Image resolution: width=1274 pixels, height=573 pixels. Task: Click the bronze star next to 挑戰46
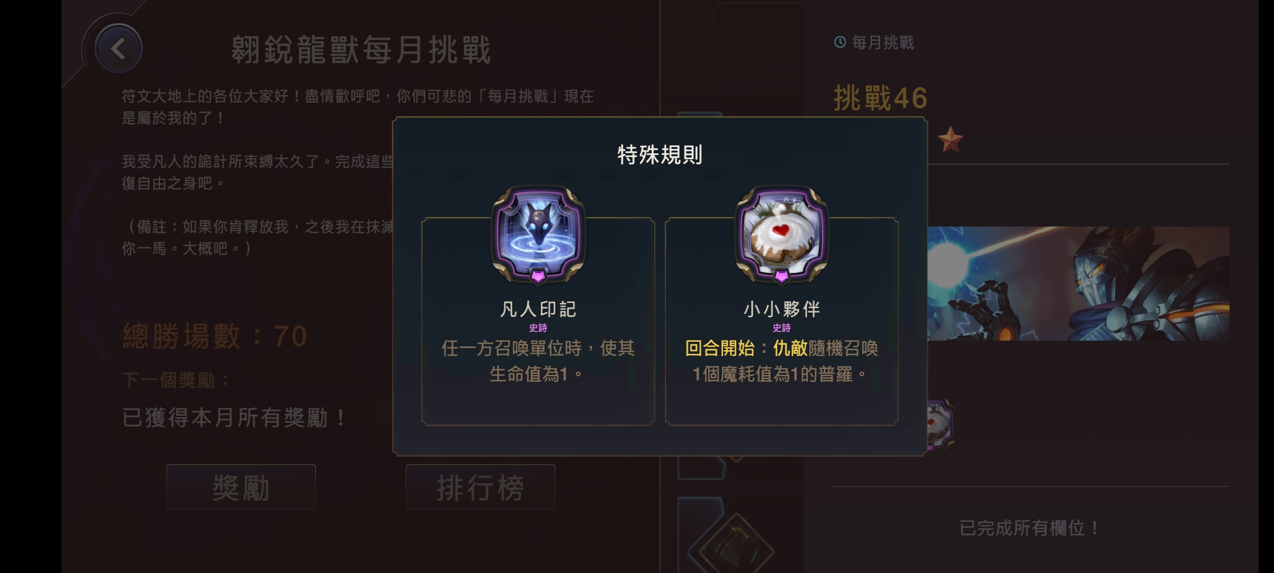tap(950, 140)
